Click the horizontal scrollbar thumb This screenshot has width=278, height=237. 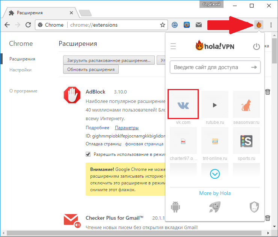point(134,233)
